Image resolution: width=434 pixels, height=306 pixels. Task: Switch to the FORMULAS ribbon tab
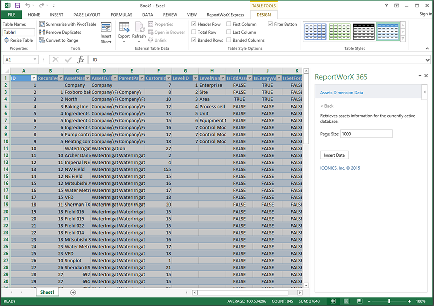coord(121,15)
